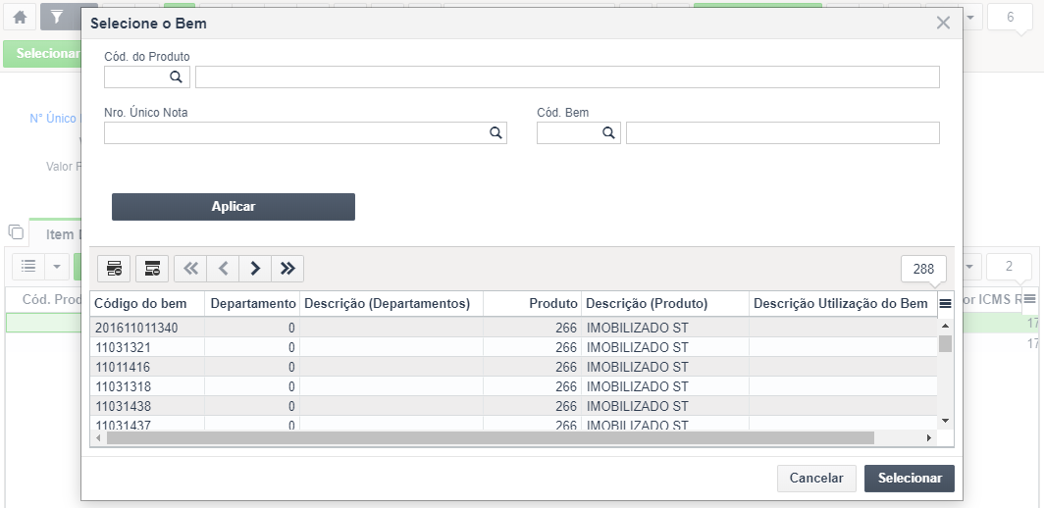Screen dimensions: 1044x508
Task: Click the Aplicar button
Action: (234, 206)
